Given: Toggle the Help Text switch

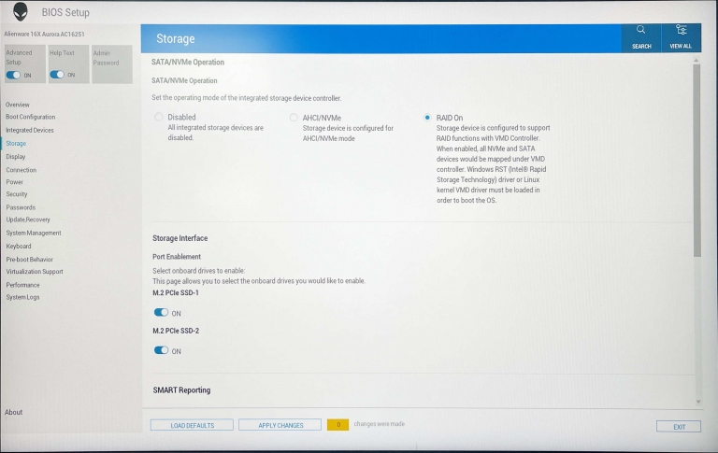Looking at the screenshot, I should click(x=58, y=75).
